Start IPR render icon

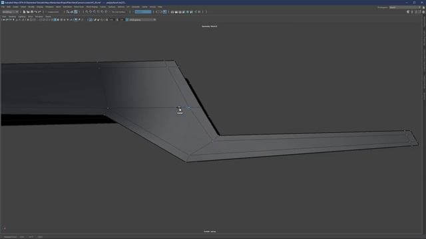[x=180, y=12]
